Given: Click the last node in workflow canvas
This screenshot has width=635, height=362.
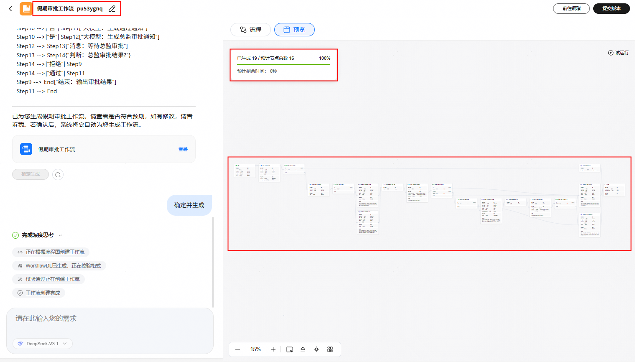Looking at the screenshot, I should tap(615, 190).
